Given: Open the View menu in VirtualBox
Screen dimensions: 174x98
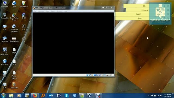Looking at the screenshot, I should pyautogui.click(x=47, y=11).
